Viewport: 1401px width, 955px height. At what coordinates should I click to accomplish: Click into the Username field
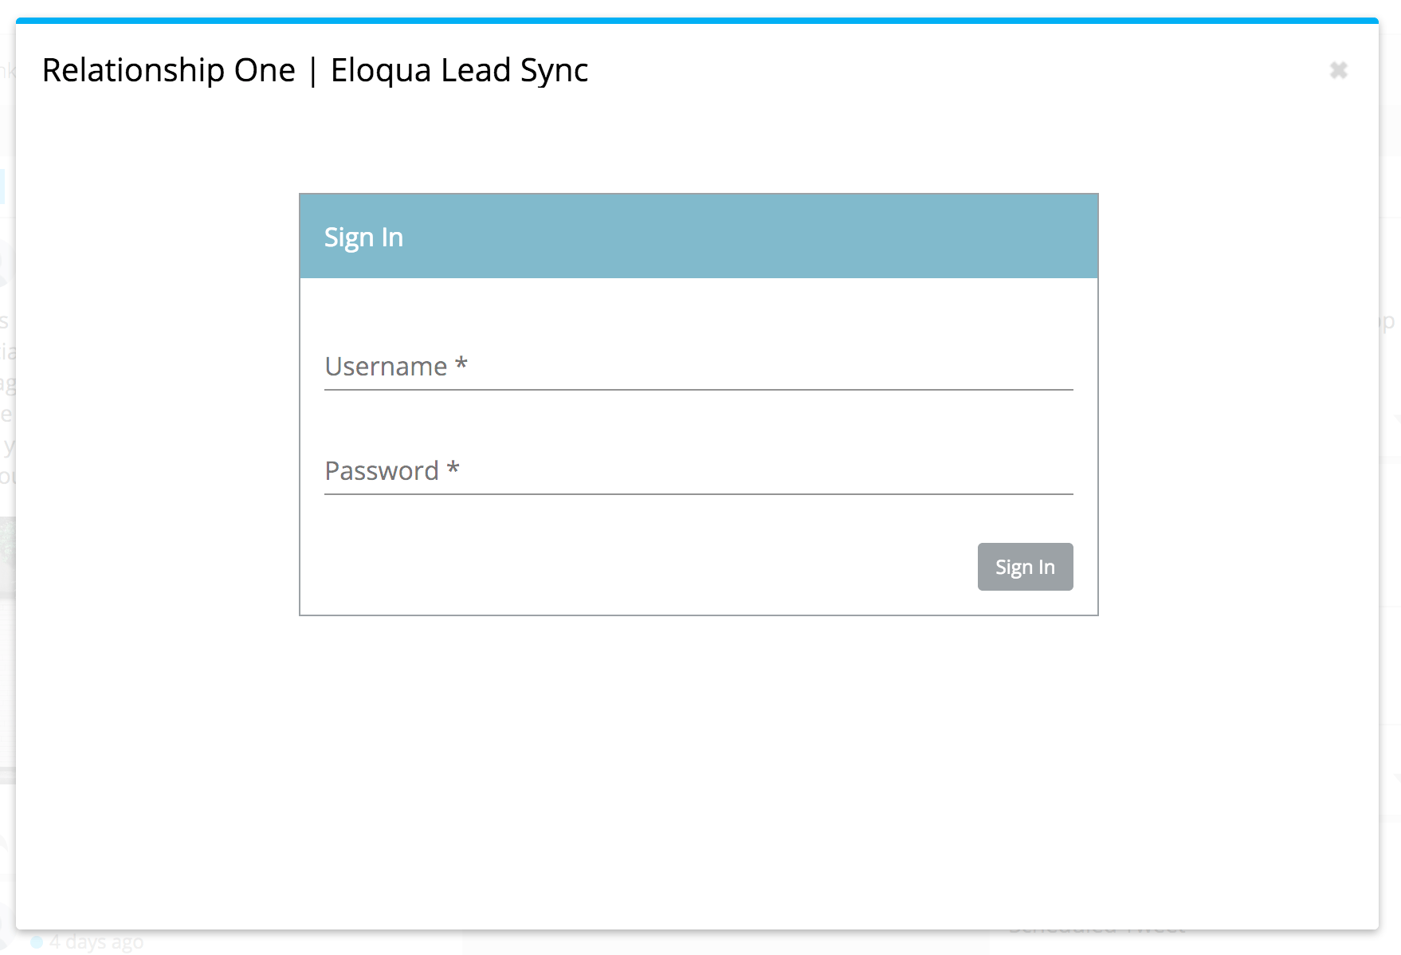(x=698, y=367)
